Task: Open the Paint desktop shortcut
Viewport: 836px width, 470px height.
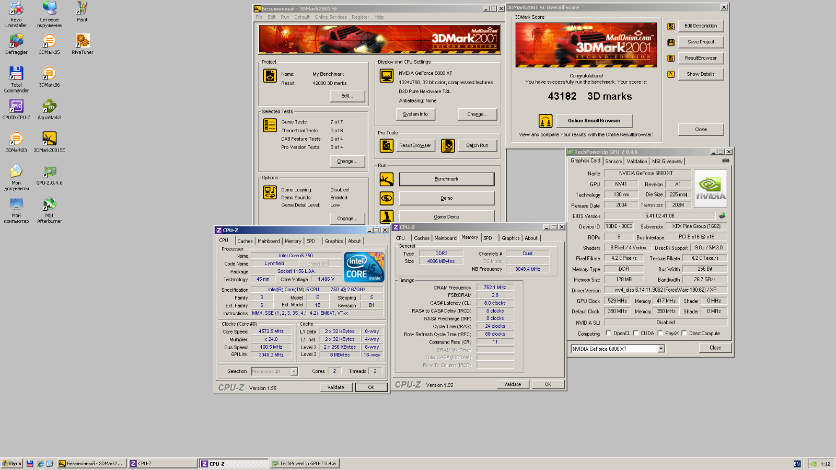Action: (82, 12)
